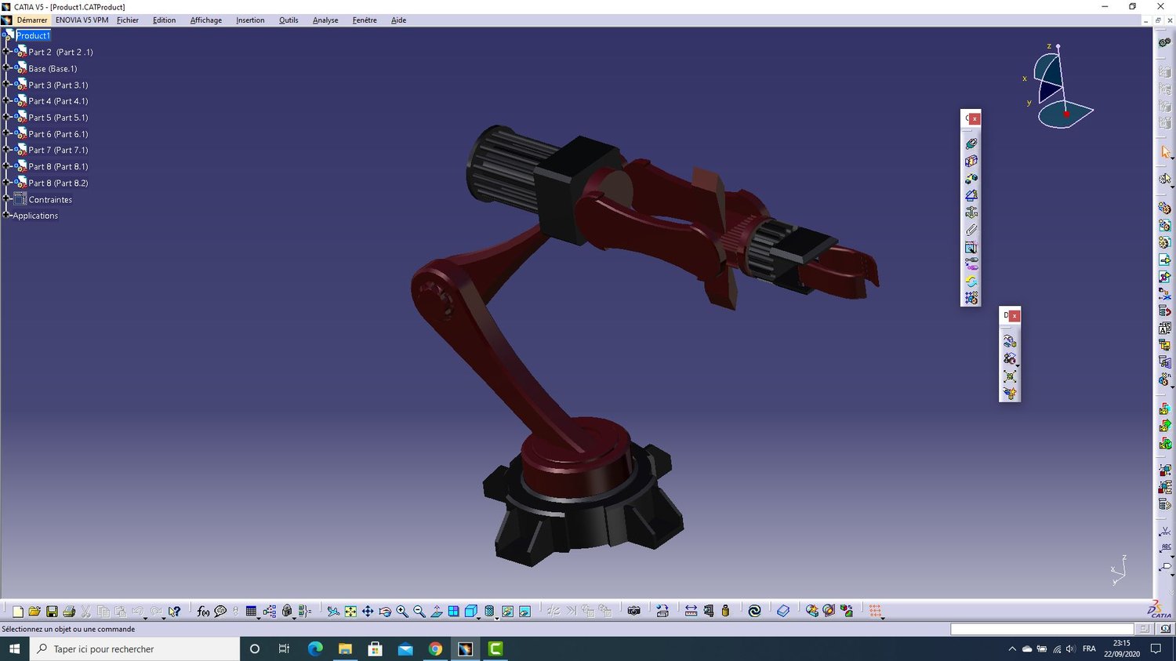Viewport: 1176px width, 661px height.
Task: Open the Windows notification center icon
Action: tap(1156, 648)
